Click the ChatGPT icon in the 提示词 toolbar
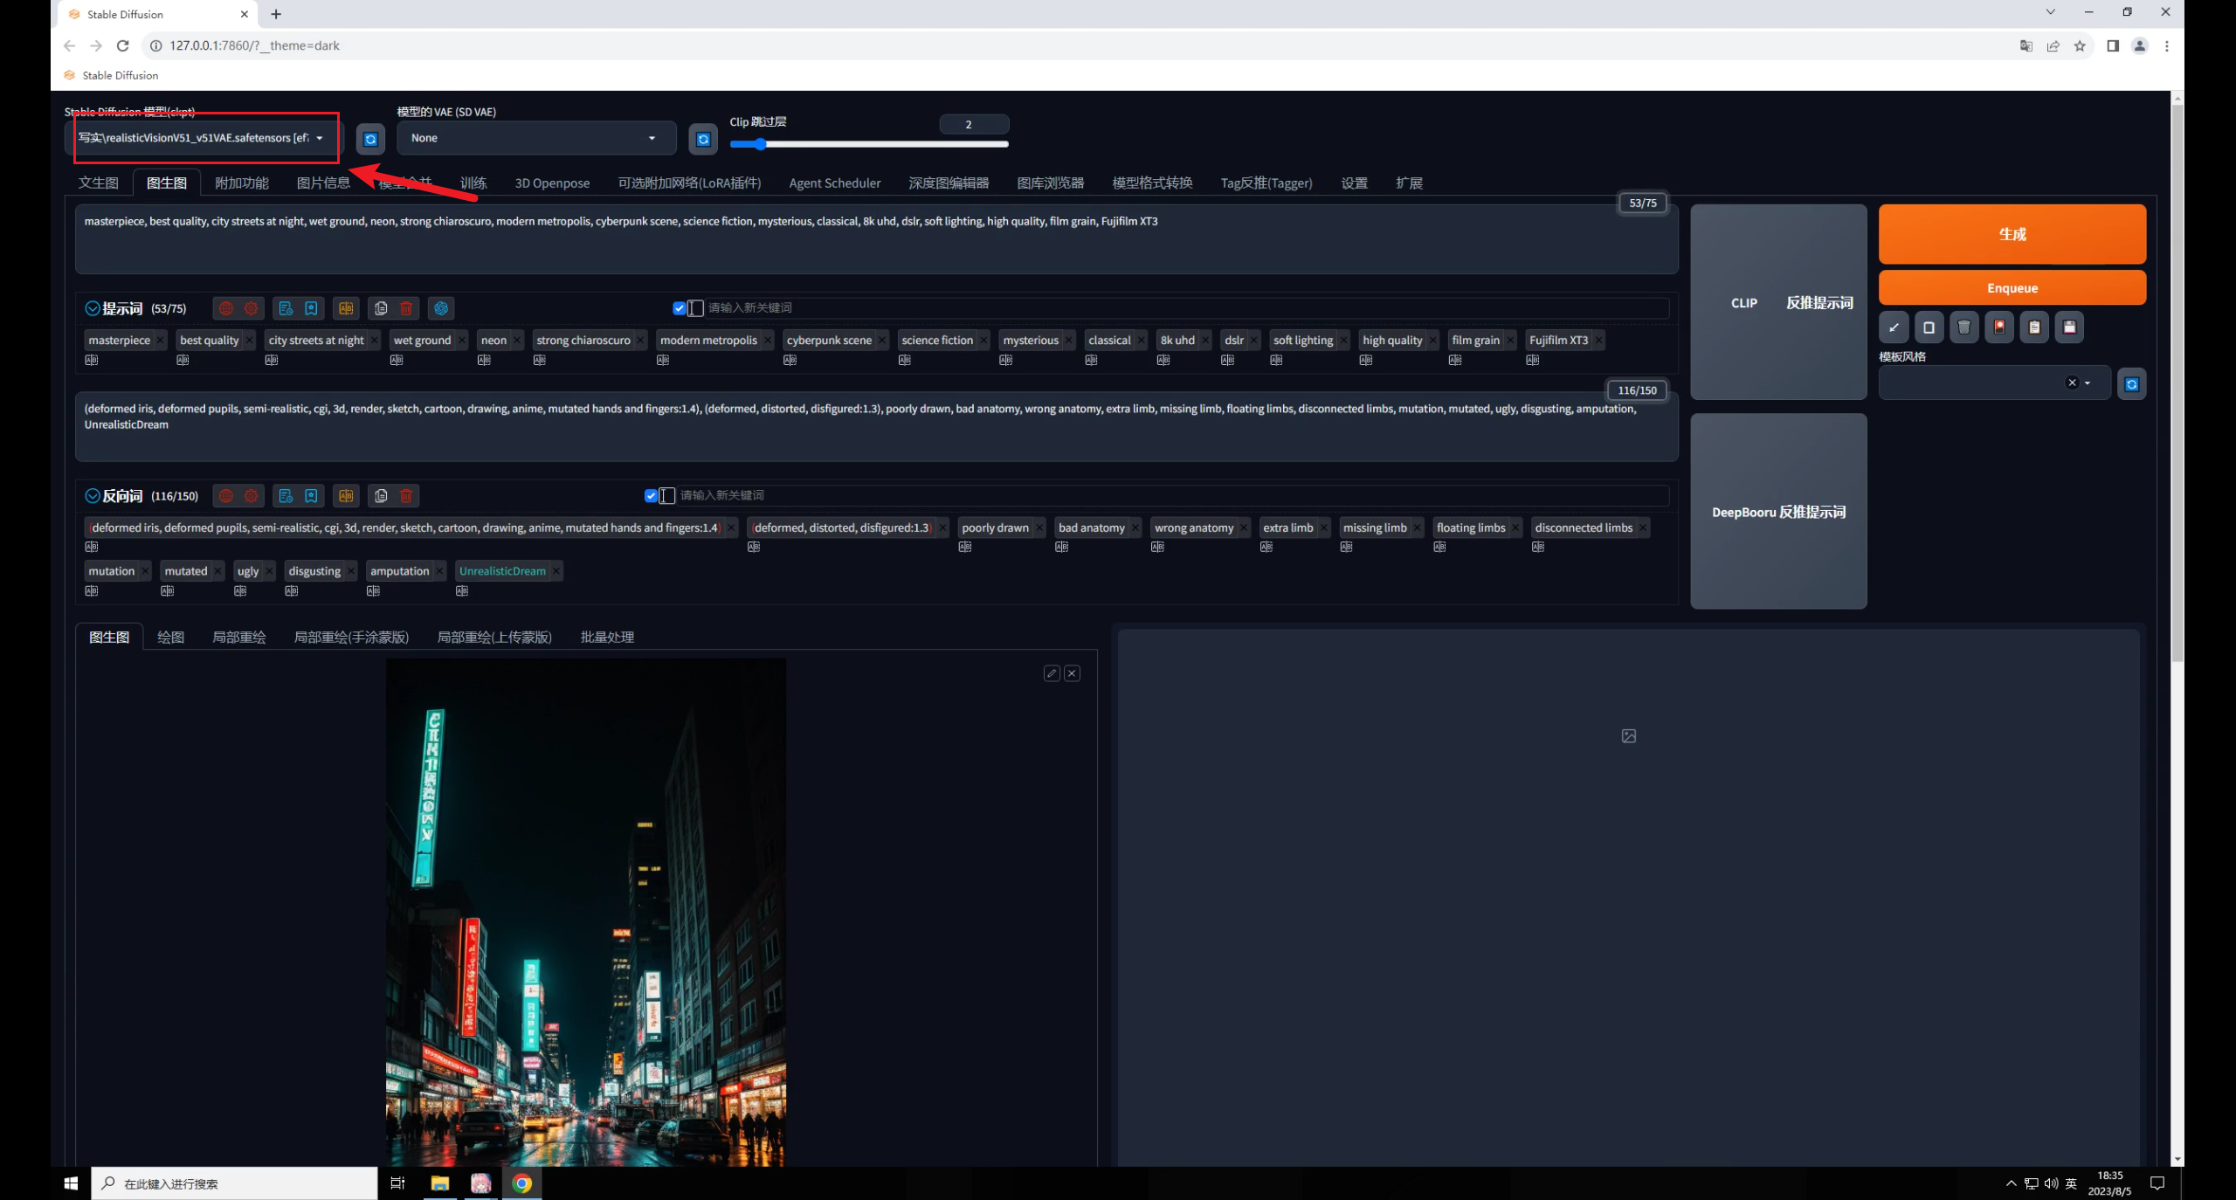 [x=441, y=308]
